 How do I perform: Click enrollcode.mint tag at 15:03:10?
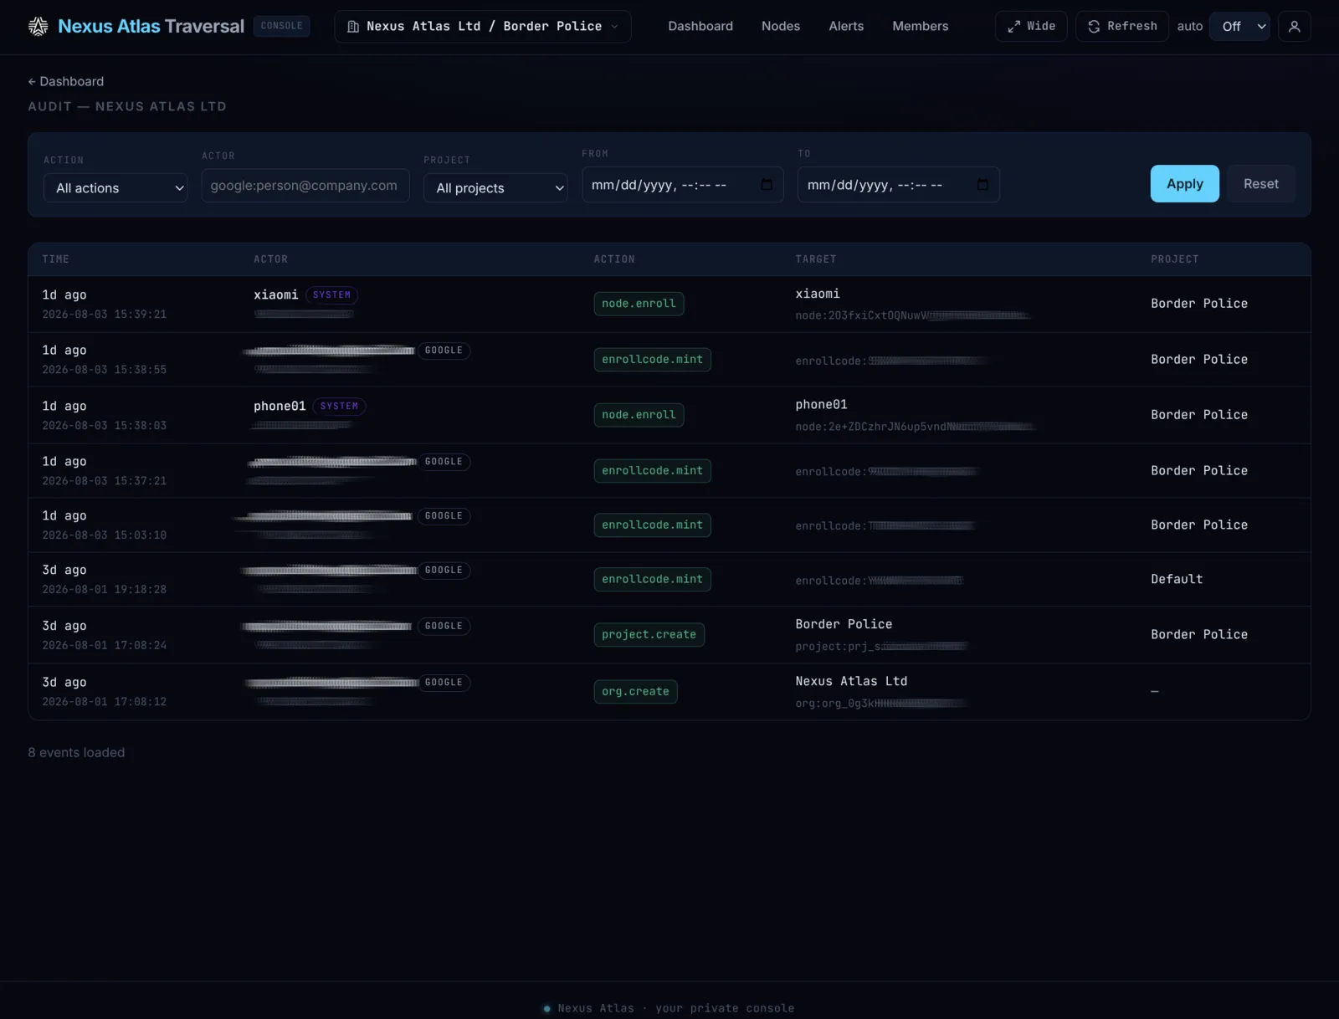653,525
